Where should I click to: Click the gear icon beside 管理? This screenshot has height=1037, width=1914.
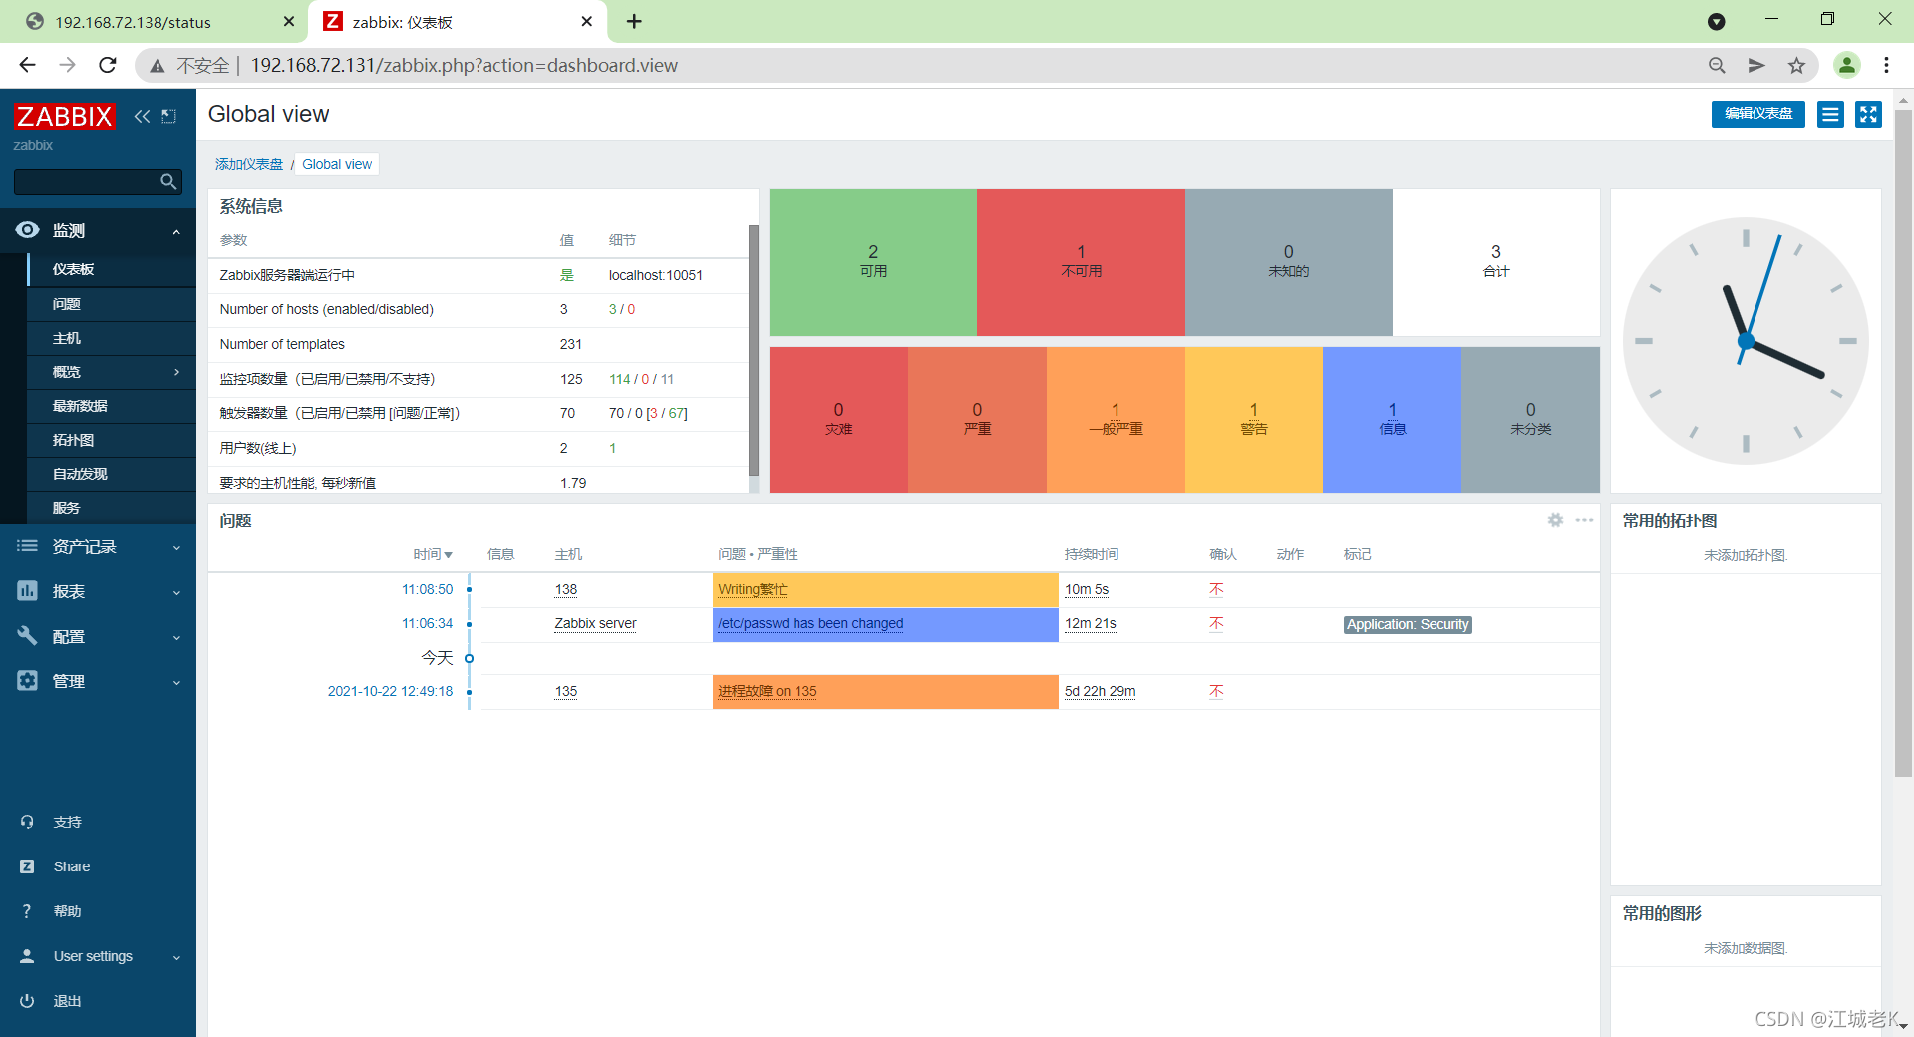pos(27,680)
